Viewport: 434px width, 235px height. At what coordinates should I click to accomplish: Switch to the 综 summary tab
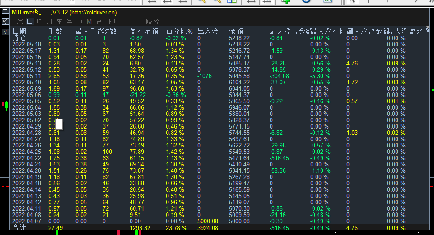[20, 22]
